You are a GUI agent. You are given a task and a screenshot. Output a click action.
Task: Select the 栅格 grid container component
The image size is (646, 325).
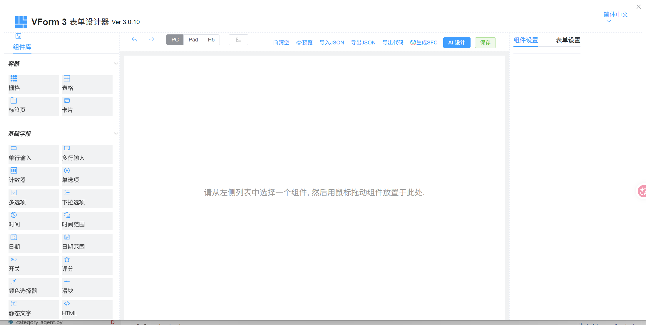[x=34, y=84]
